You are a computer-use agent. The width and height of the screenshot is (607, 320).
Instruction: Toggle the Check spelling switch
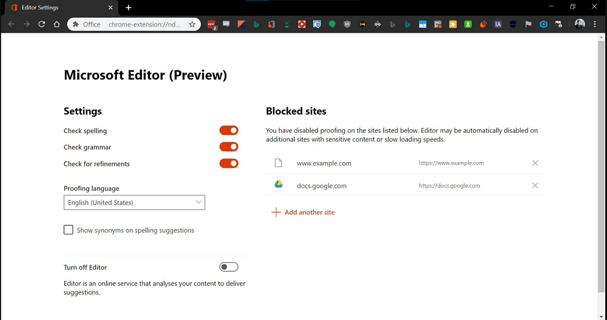229,131
